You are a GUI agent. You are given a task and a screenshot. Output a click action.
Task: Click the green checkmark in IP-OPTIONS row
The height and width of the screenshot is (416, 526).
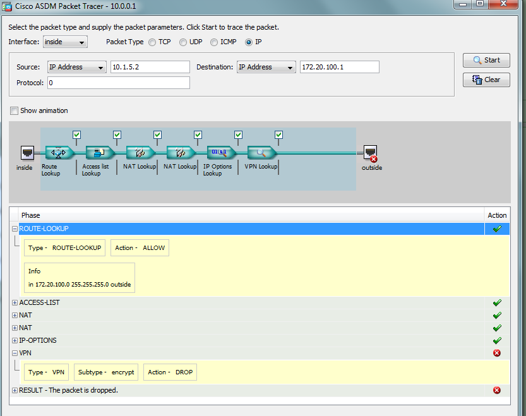click(x=497, y=340)
